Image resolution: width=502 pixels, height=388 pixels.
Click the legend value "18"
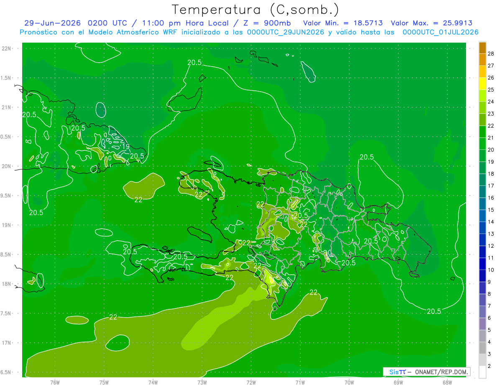point(491,174)
